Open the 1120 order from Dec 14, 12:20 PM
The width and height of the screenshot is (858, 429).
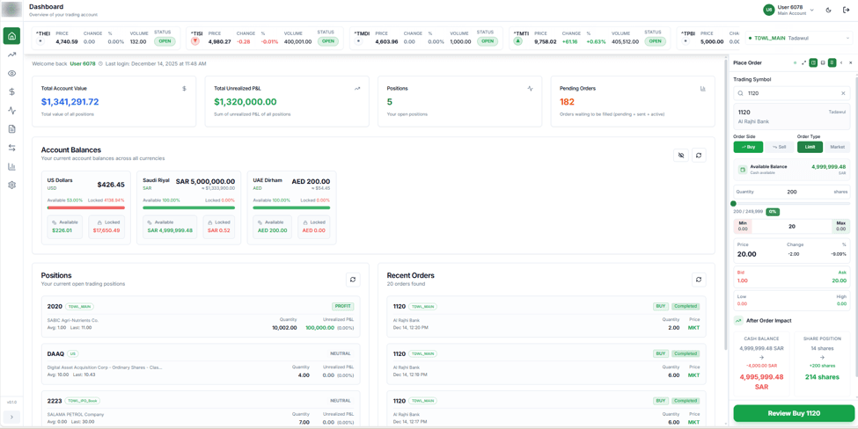(546, 317)
